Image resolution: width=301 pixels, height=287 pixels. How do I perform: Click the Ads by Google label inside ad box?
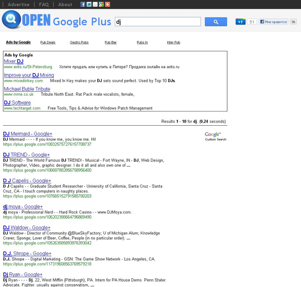(19, 55)
